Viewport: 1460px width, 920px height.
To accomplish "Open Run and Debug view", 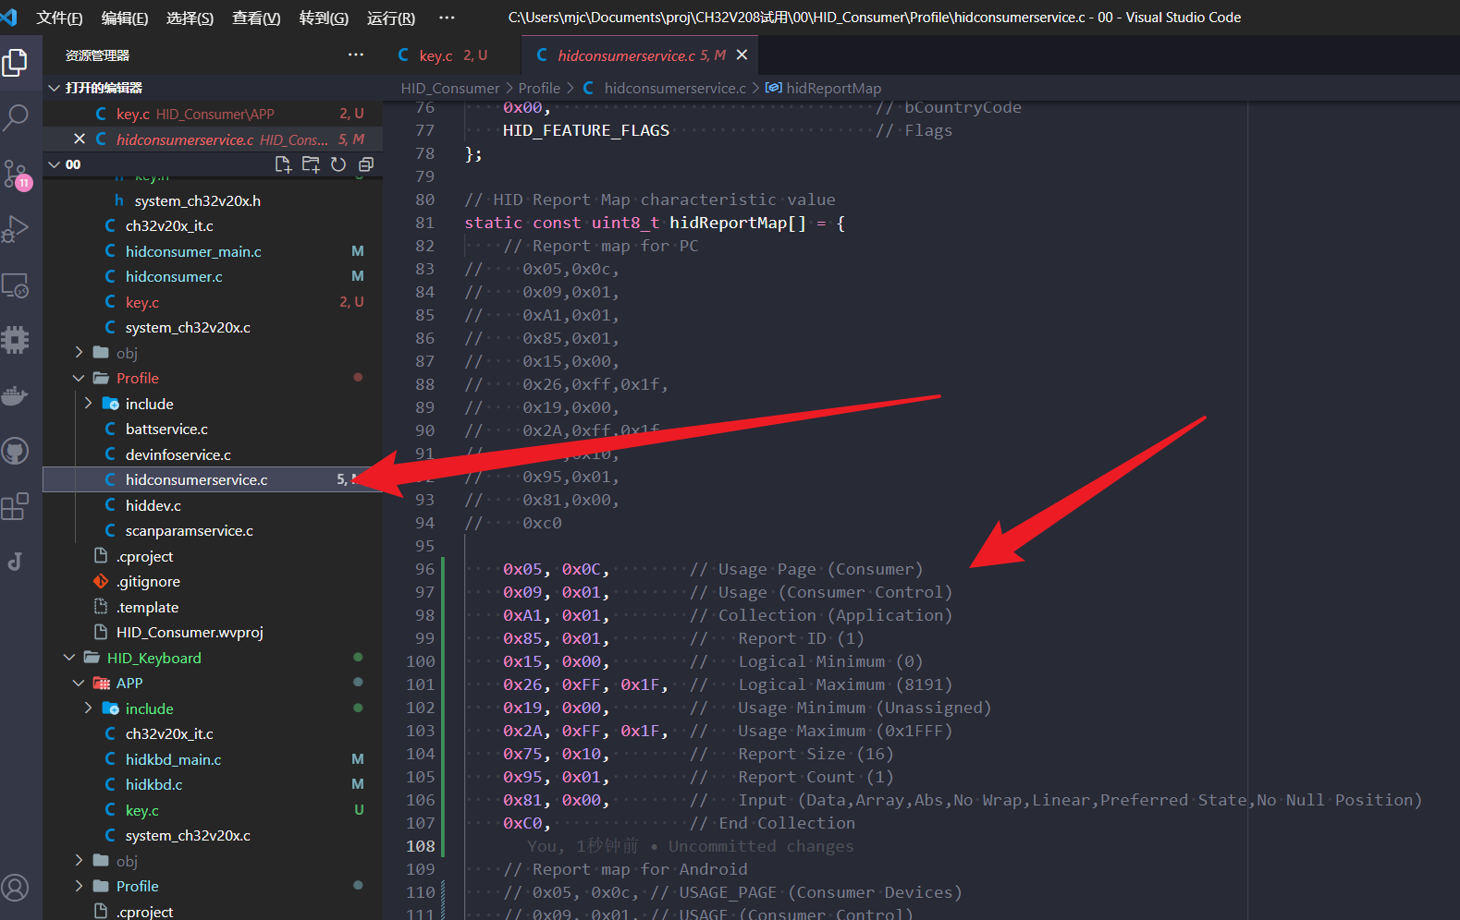I will pos(16,229).
